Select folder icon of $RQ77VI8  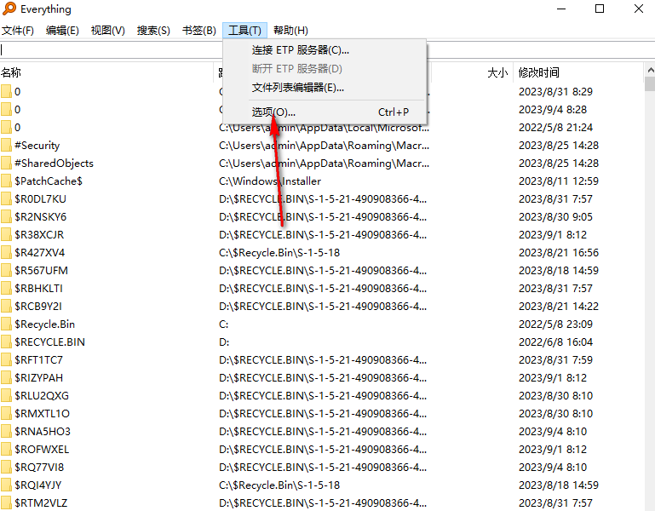[6, 468]
